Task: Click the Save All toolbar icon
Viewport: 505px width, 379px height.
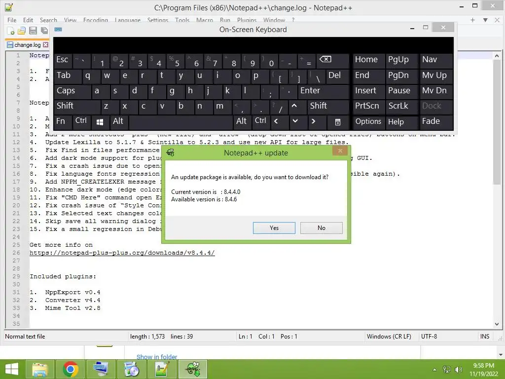Action: (x=44, y=31)
